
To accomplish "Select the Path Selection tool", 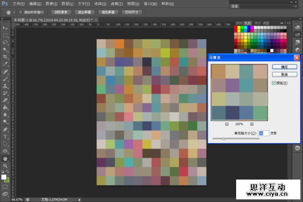I will click(x=5, y=144).
